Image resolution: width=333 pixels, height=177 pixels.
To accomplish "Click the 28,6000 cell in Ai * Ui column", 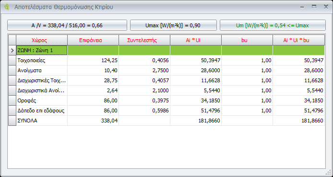I will pyautogui.click(x=196, y=70).
